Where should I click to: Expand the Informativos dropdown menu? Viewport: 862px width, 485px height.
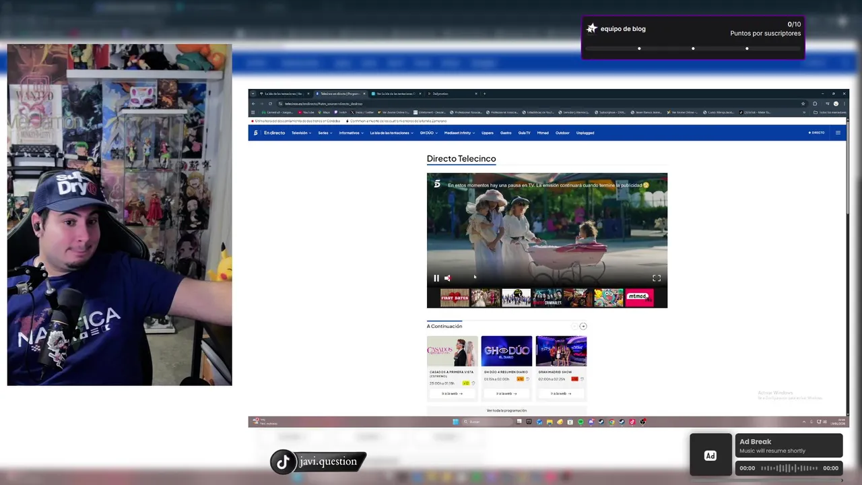[x=351, y=133]
